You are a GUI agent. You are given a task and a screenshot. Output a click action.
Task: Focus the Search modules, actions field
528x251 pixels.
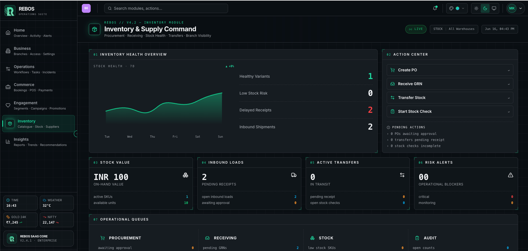166,8
